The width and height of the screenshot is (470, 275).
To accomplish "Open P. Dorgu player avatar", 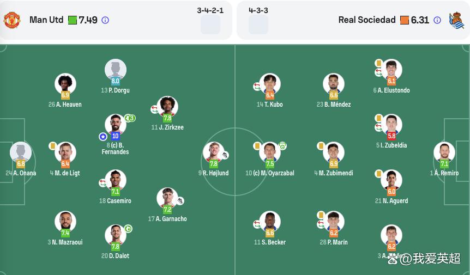I will pos(116,69).
